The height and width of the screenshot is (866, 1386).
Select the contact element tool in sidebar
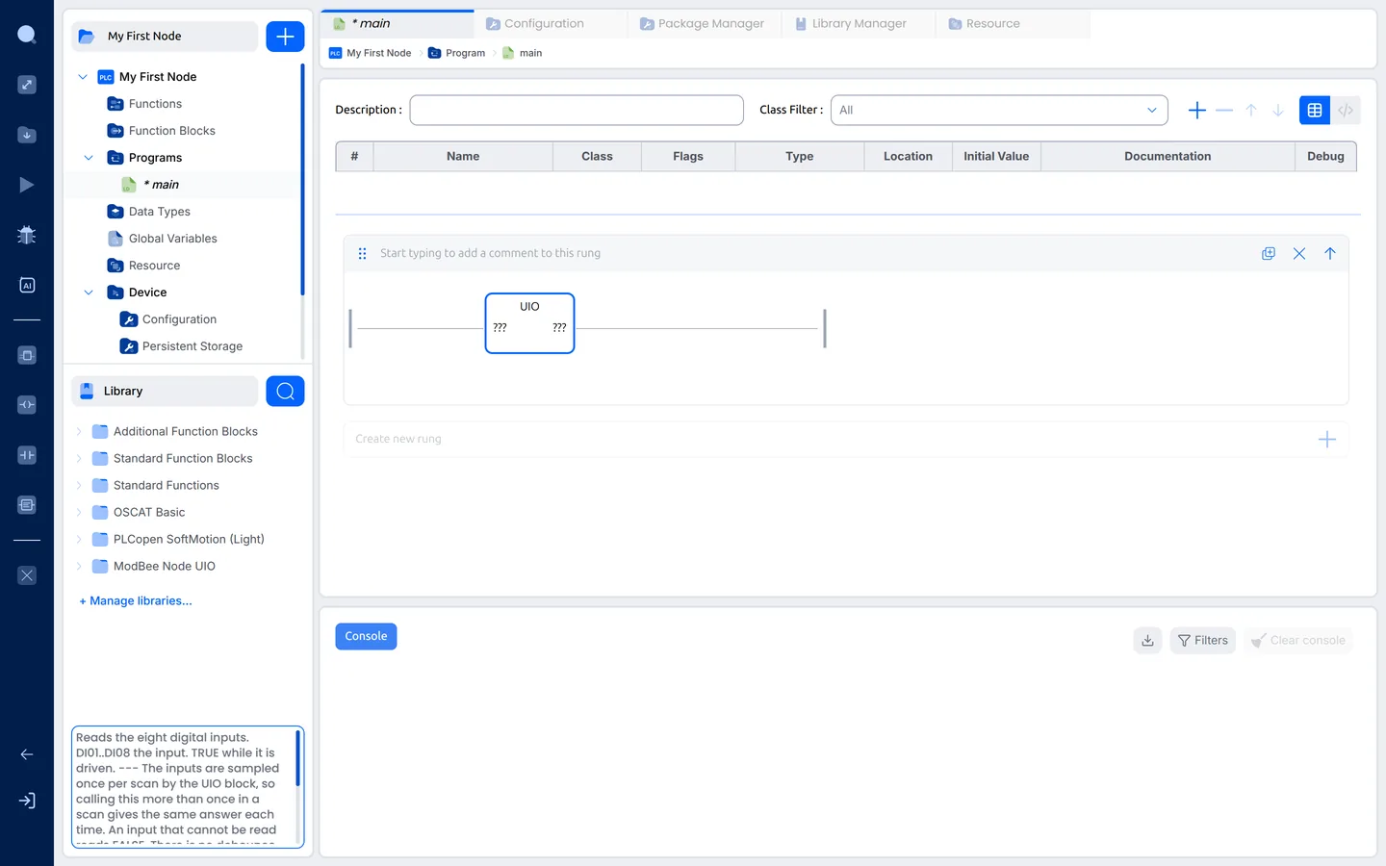coord(27,455)
